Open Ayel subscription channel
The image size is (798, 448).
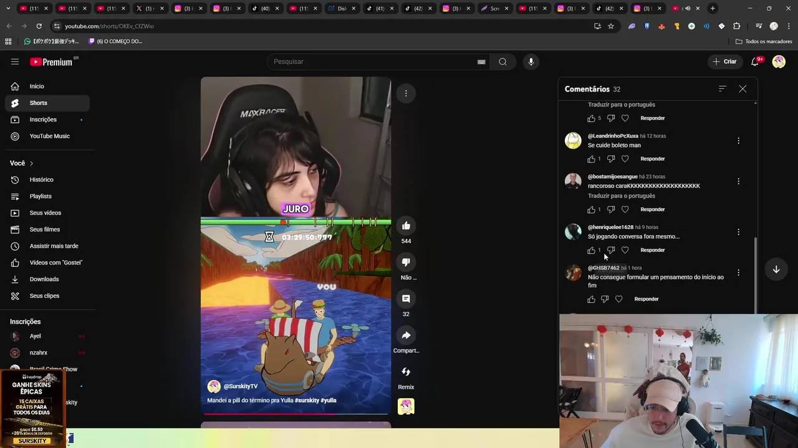pyautogui.click(x=47, y=336)
